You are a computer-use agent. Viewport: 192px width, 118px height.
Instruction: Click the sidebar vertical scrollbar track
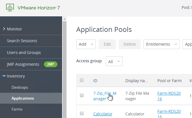(65, 69)
